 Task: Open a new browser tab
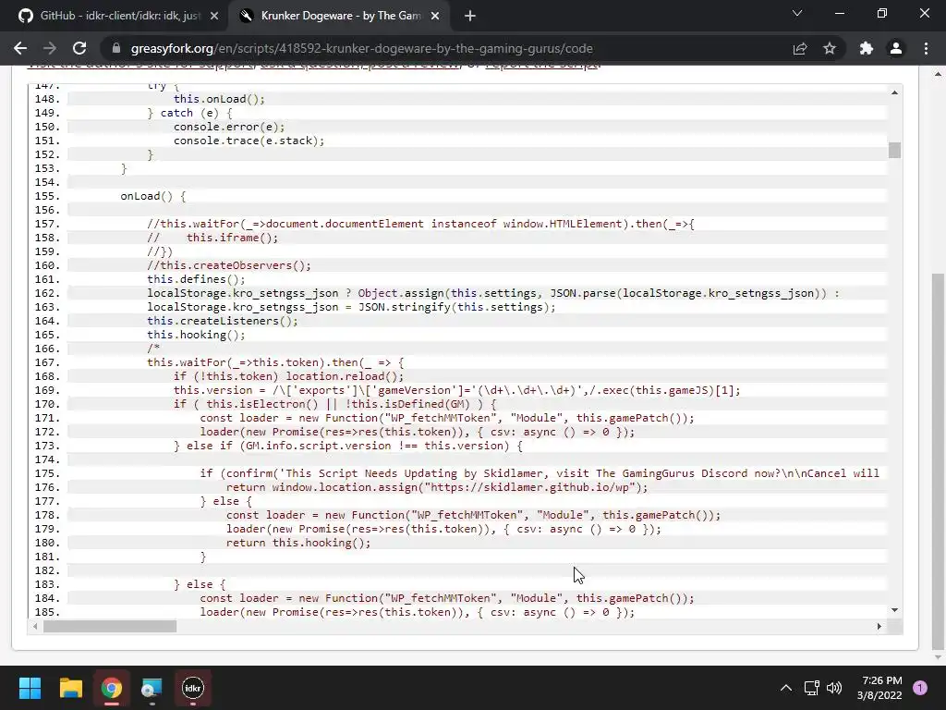tap(470, 17)
